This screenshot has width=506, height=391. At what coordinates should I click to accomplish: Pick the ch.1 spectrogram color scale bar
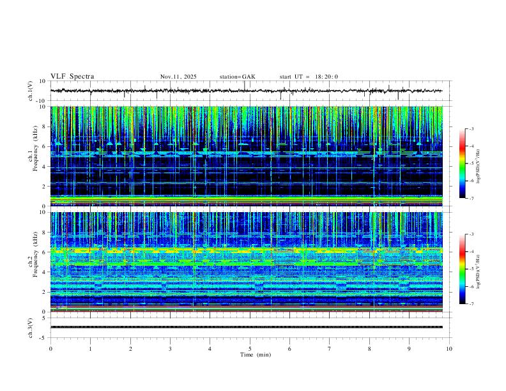(x=463, y=163)
